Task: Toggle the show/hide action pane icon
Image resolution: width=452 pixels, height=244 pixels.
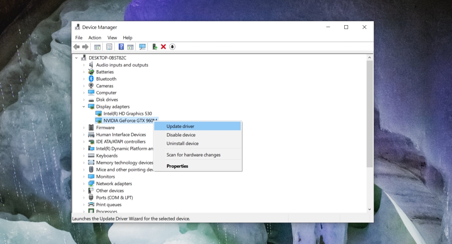Action: pos(130,47)
